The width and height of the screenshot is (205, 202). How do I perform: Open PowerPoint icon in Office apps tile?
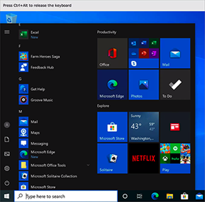pos(144,53)
